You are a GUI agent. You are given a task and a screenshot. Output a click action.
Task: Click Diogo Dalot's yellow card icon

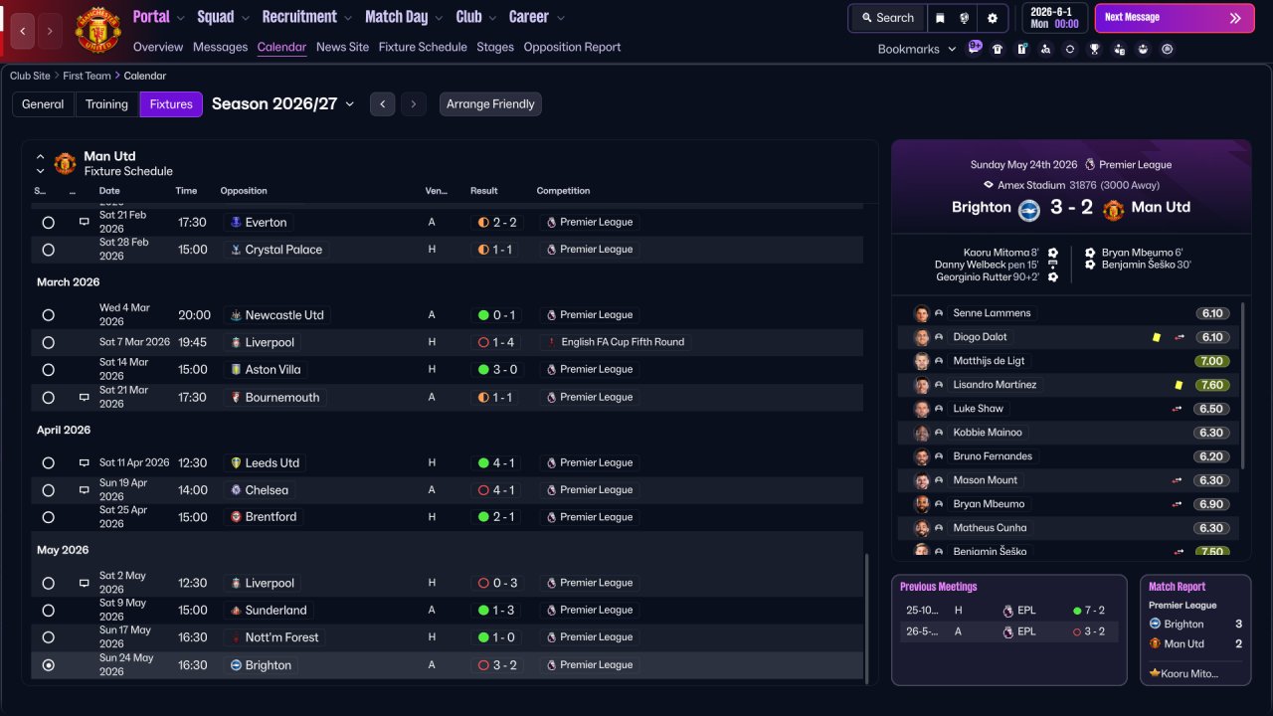pos(1157,337)
